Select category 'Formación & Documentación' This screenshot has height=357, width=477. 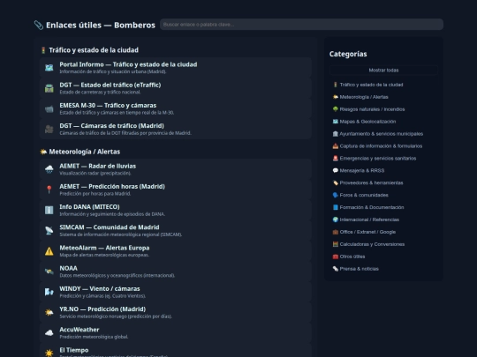pos(383,207)
